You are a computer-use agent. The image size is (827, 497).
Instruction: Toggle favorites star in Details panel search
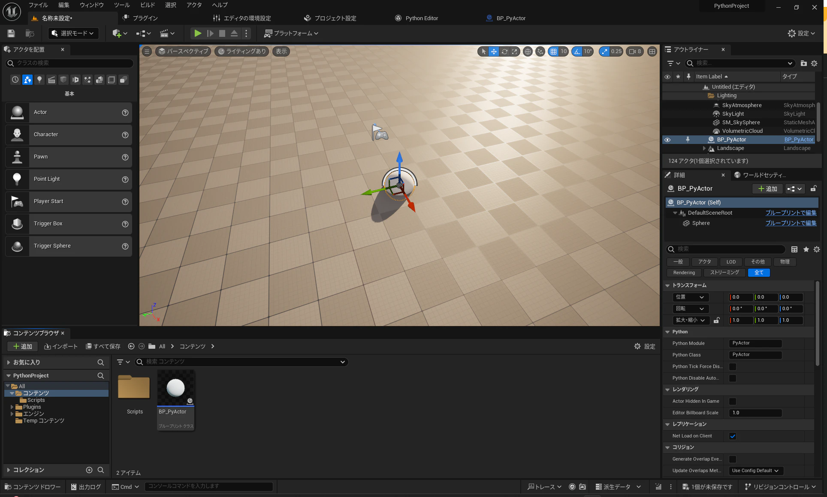(806, 249)
